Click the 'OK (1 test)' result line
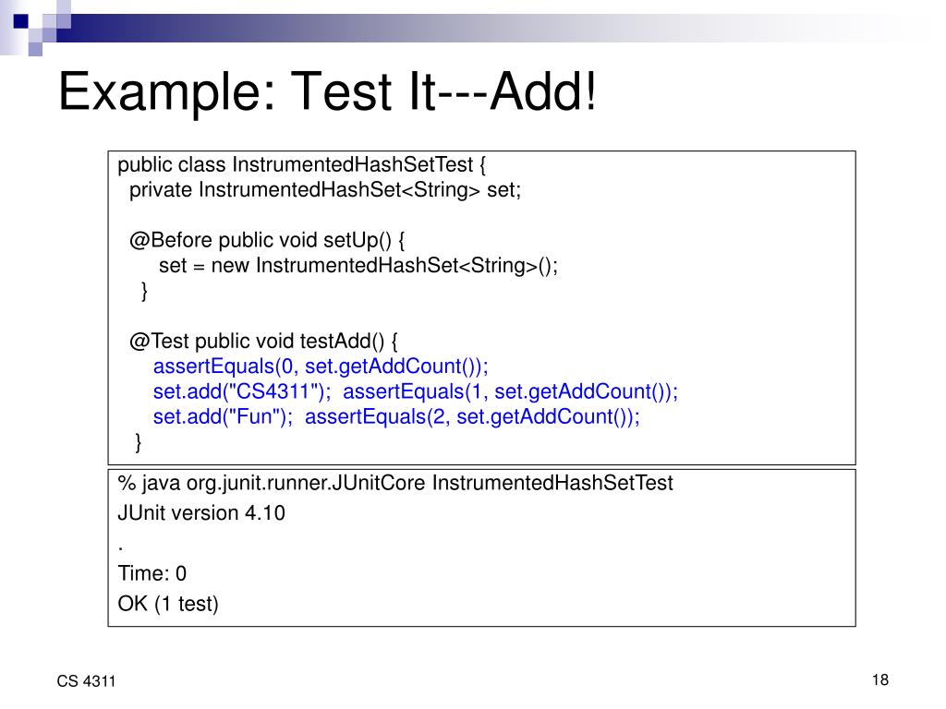This screenshot has width=946, height=709. tap(168, 604)
